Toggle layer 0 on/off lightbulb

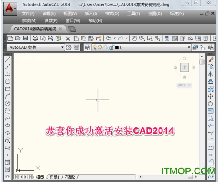coord(95,47)
